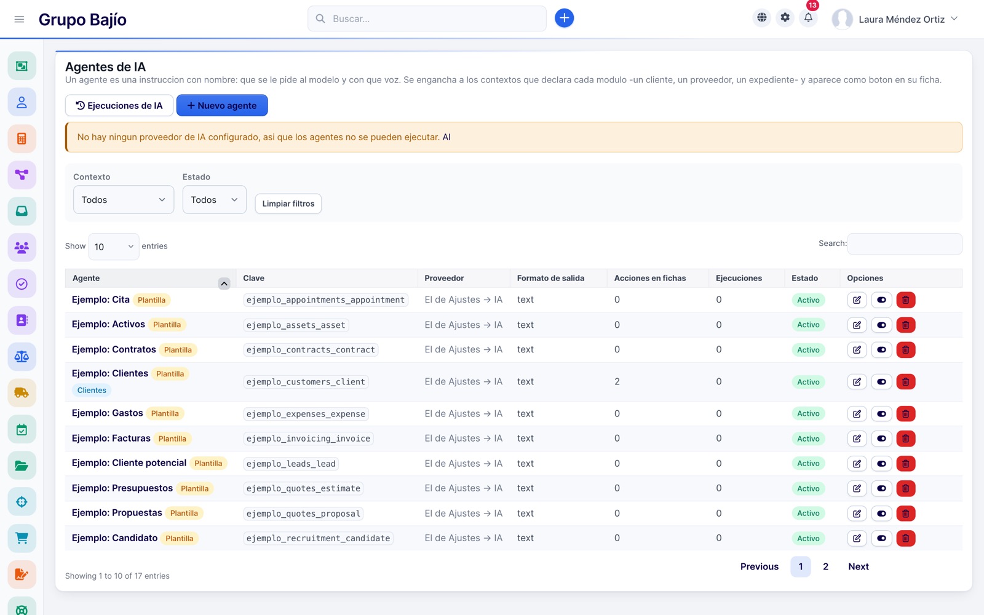Create a Nuevo agente
984x615 pixels.
coord(222,105)
